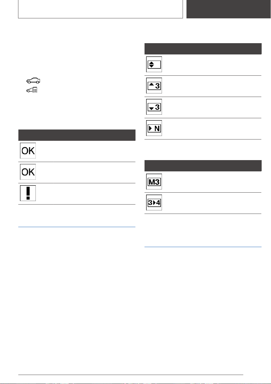Select the downshift arrow 3 icon
The image size is (271, 384).
click(x=154, y=107)
